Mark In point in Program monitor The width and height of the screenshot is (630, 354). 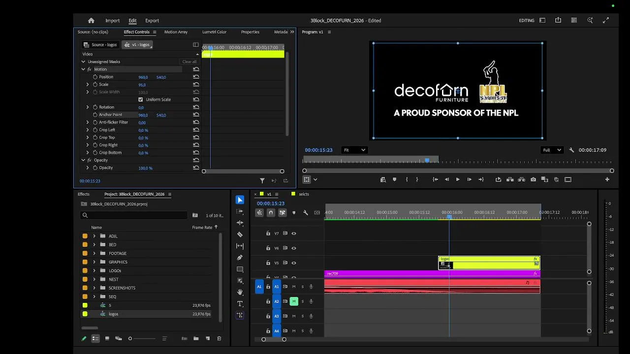(407, 179)
